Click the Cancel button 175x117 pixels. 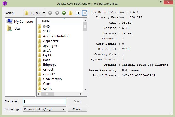[x=77, y=109]
